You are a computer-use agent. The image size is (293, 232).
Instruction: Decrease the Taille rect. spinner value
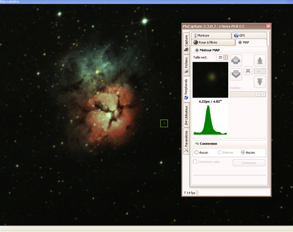click(x=226, y=59)
